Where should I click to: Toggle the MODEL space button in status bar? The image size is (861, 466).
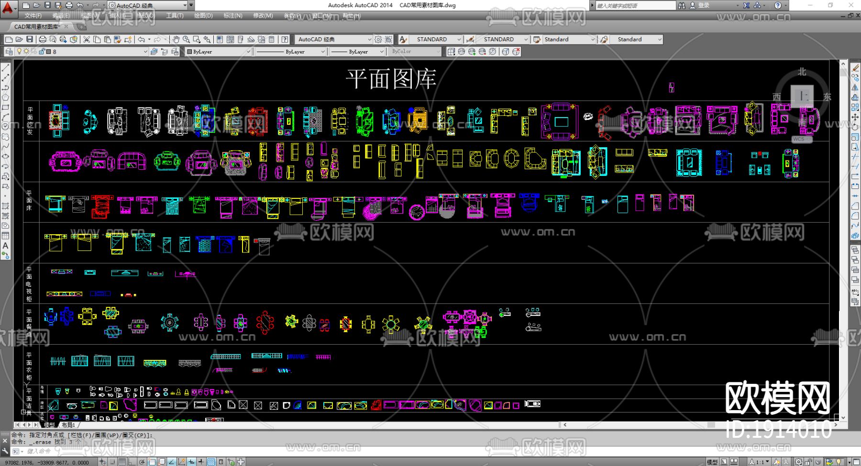(x=712, y=462)
